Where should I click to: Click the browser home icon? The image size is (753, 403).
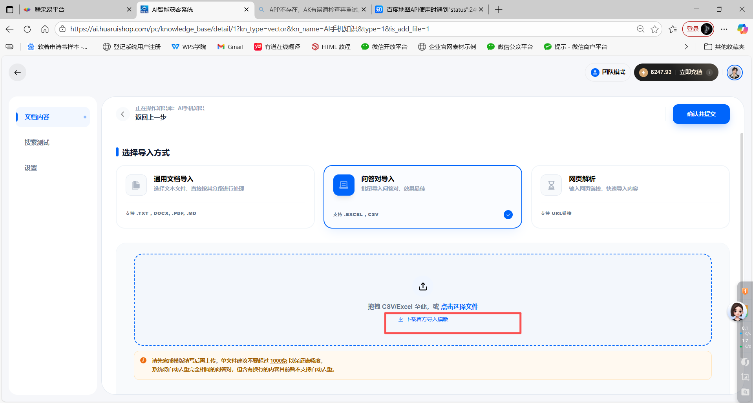pos(45,29)
